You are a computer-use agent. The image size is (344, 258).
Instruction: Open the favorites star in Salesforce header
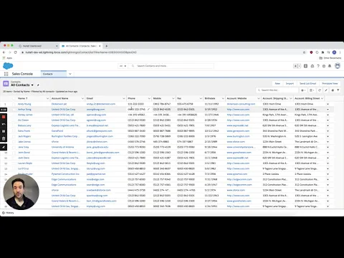[295, 66]
